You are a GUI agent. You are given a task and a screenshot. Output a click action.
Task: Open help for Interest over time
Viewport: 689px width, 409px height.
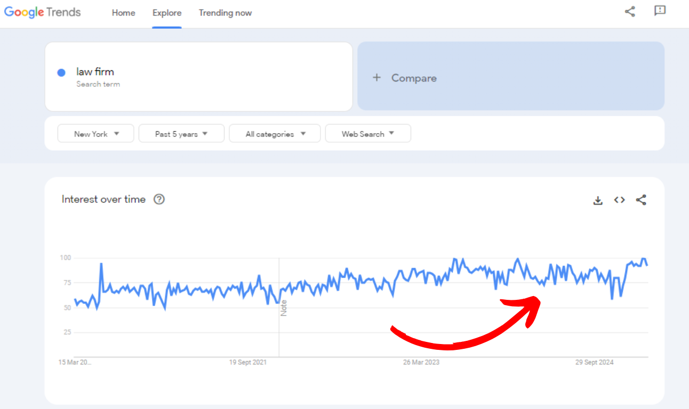coord(159,199)
